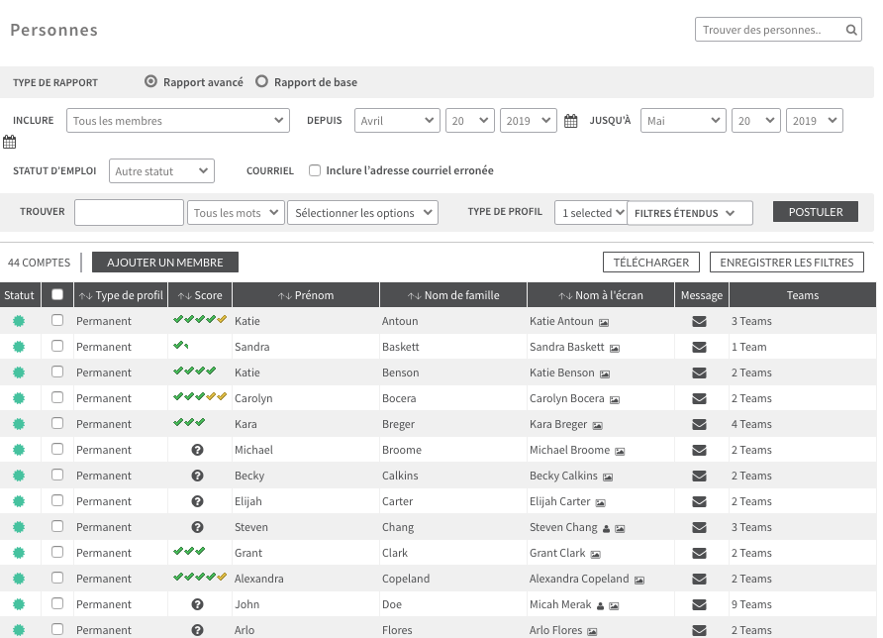883x638 pixels.
Task: Click envelope icon for Elijah Carter
Action: click(699, 501)
